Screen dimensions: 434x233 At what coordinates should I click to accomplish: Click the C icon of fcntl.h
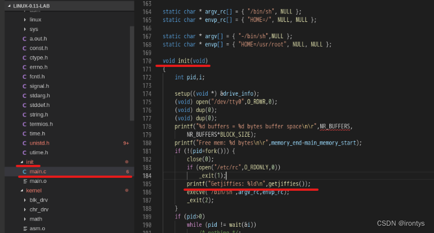[25, 77]
